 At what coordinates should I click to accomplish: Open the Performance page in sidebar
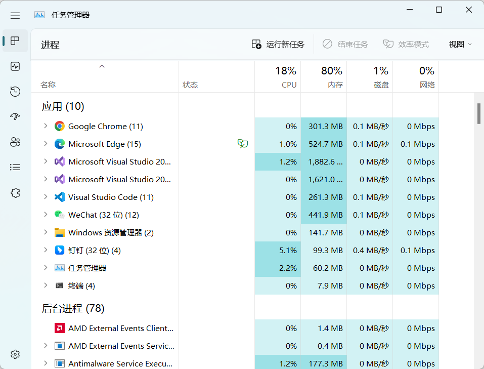click(x=15, y=66)
